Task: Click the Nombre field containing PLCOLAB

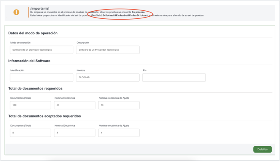Action: (108, 78)
